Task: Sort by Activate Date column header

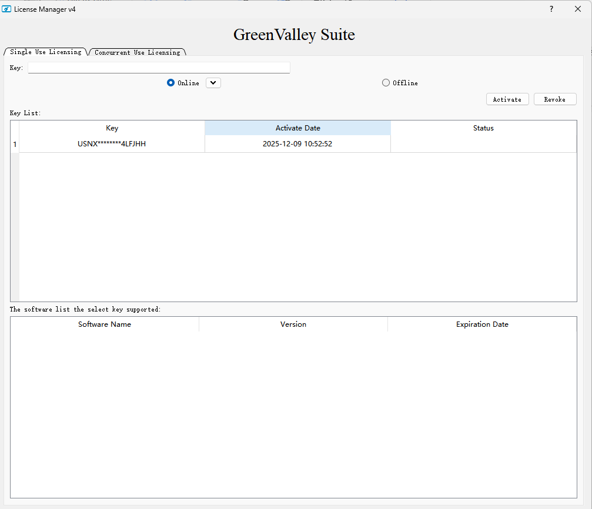Action: [298, 128]
